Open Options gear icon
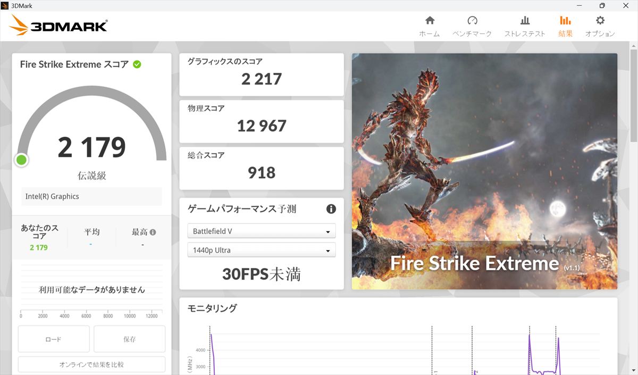The width and height of the screenshot is (638, 375). (x=600, y=21)
